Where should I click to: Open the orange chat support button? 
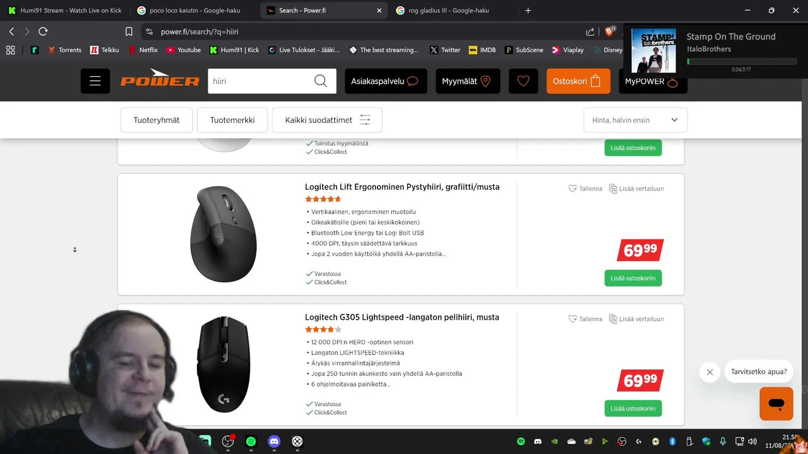(776, 404)
